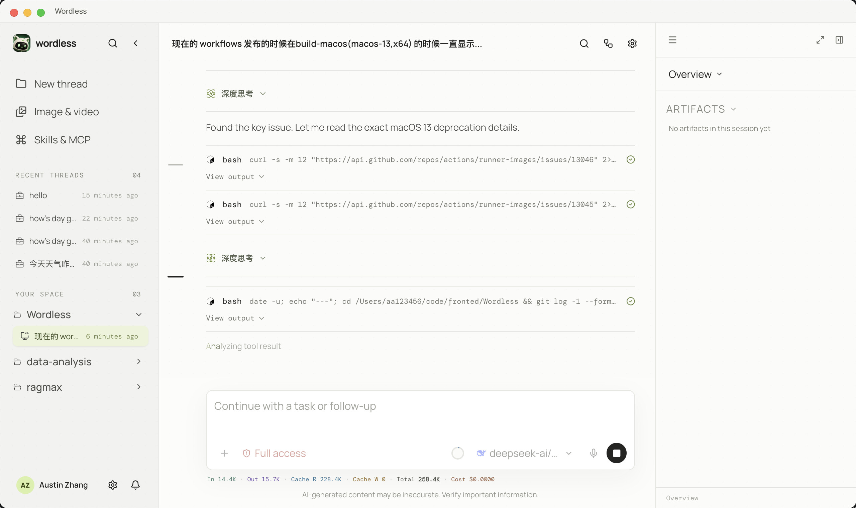Start a New thread
The image size is (856, 508).
(x=51, y=84)
